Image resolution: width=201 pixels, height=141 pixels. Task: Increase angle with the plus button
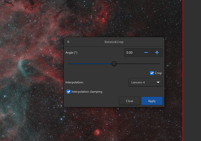[157, 53]
